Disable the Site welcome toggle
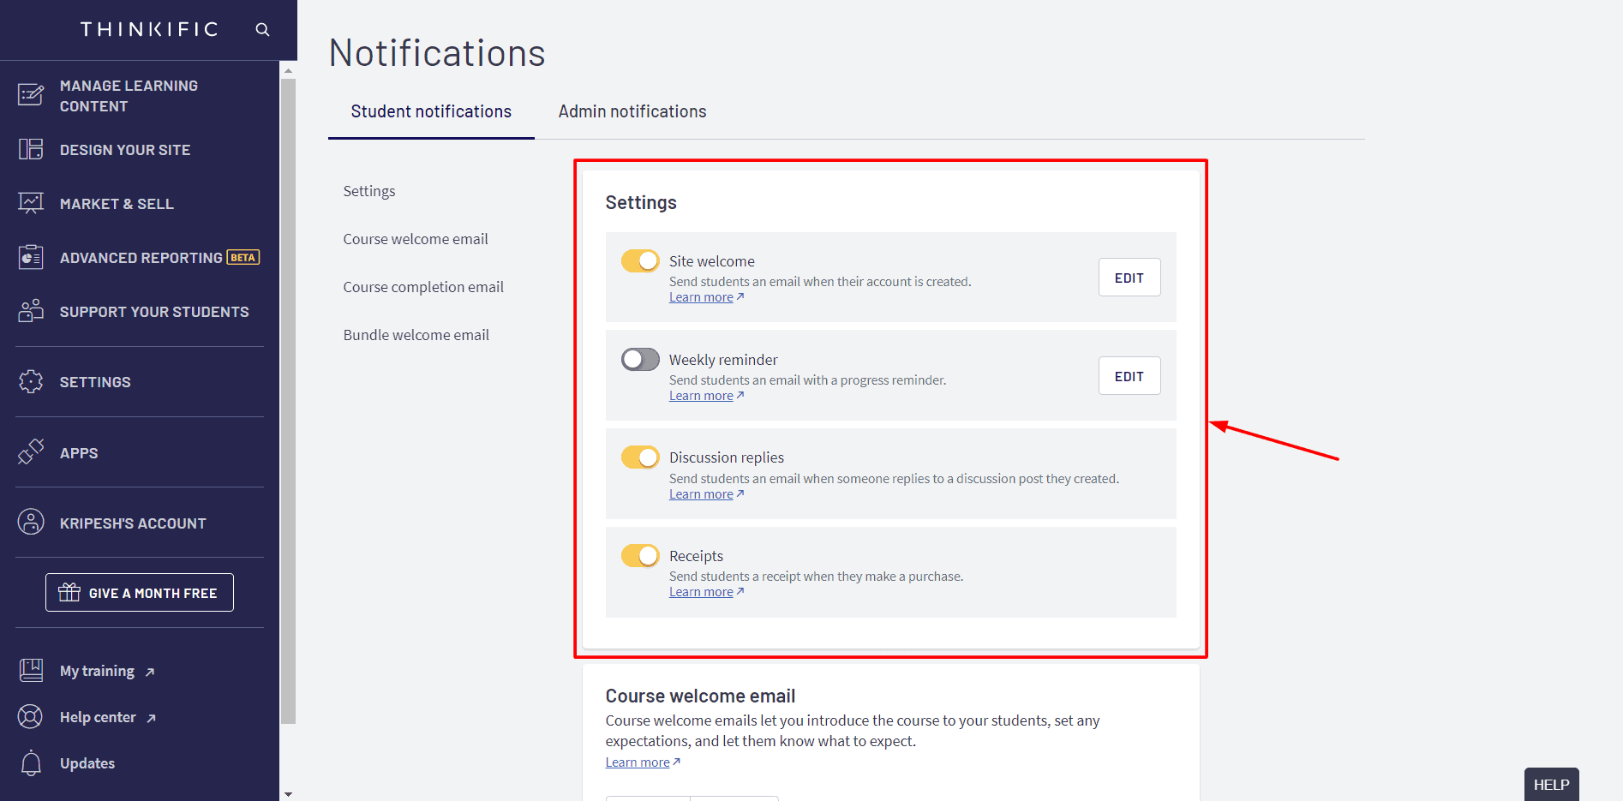The width and height of the screenshot is (1623, 801). (x=640, y=260)
